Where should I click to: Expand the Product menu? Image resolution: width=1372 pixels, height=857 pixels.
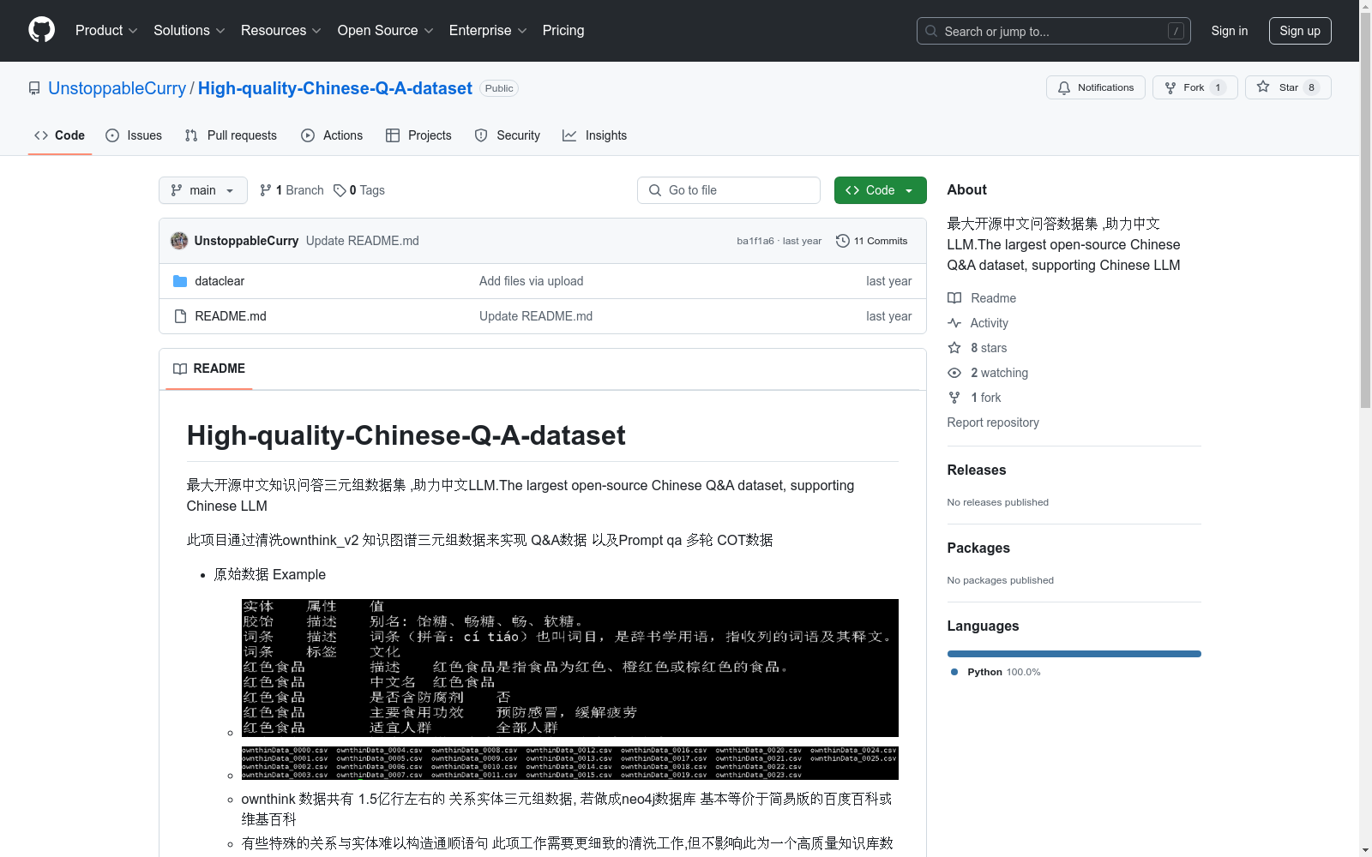coord(106,30)
